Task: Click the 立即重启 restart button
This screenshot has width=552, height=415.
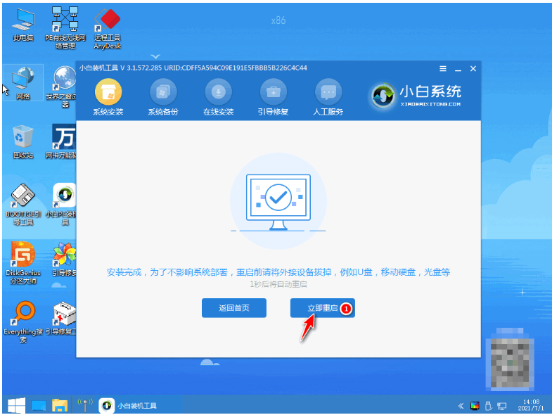Action: pos(322,307)
